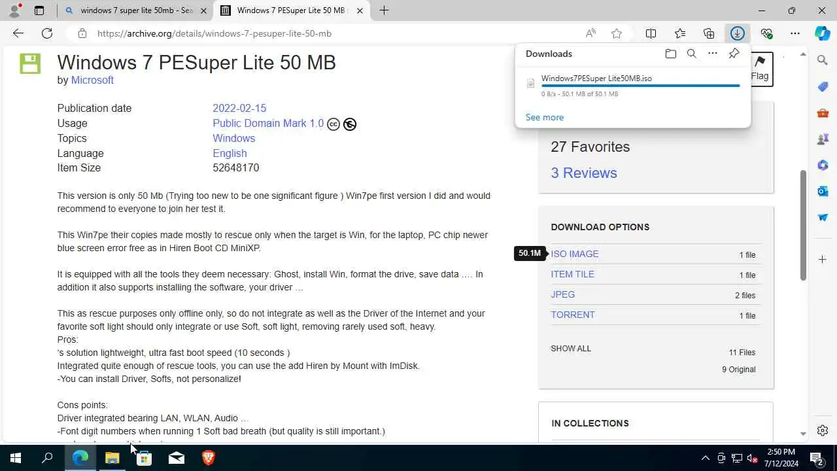Close the search results tab

203,10
